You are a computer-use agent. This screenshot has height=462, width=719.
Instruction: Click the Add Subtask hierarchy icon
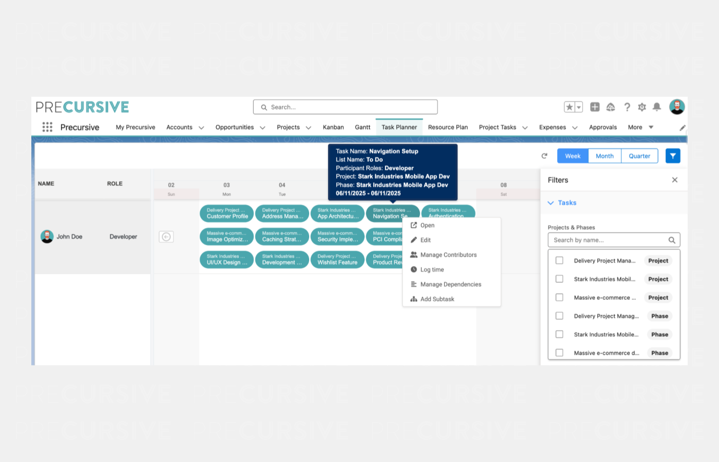click(x=414, y=299)
